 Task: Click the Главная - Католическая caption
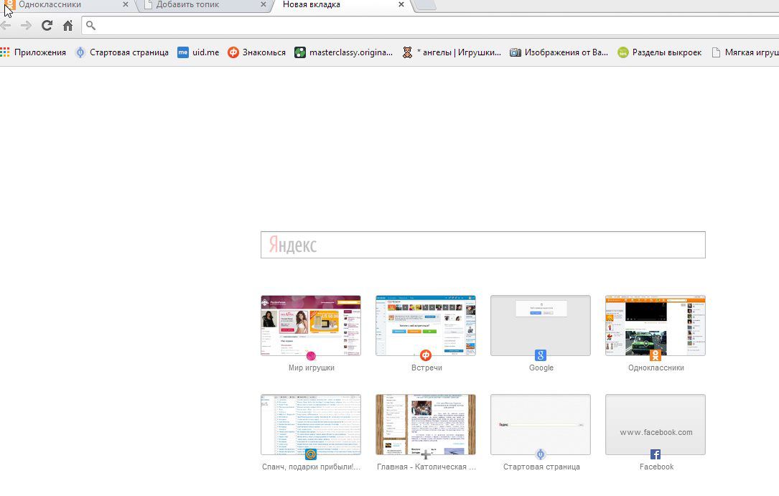(426, 467)
